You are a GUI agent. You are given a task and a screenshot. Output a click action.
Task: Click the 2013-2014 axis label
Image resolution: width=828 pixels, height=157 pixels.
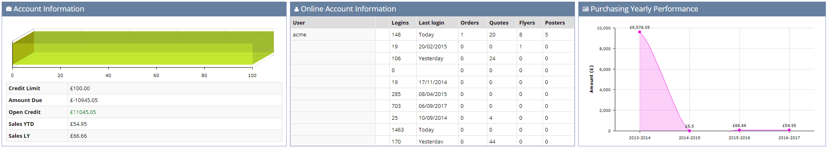click(640, 138)
